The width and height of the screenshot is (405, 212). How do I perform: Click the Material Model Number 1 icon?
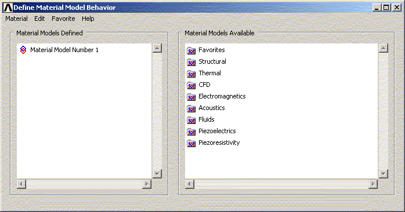click(23, 50)
